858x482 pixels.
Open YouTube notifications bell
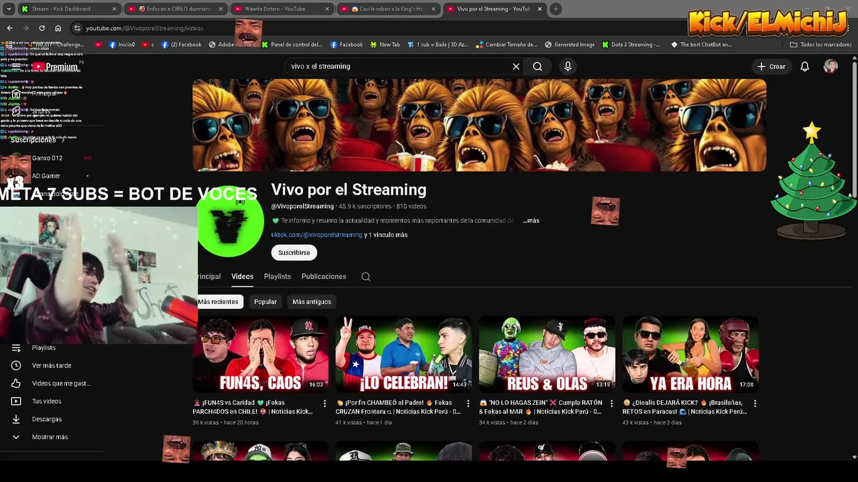pos(804,66)
